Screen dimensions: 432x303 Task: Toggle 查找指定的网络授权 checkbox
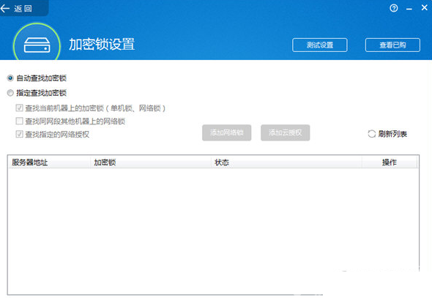[19, 134]
